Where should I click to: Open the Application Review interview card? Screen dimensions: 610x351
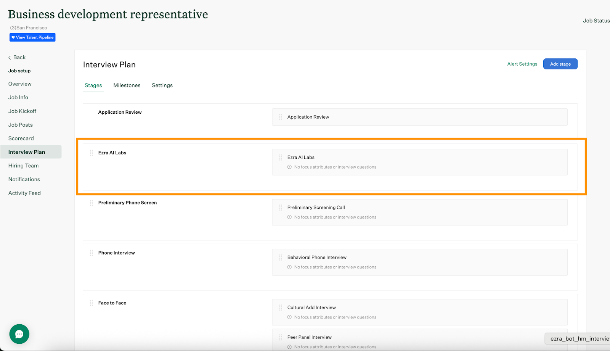pyautogui.click(x=419, y=117)
